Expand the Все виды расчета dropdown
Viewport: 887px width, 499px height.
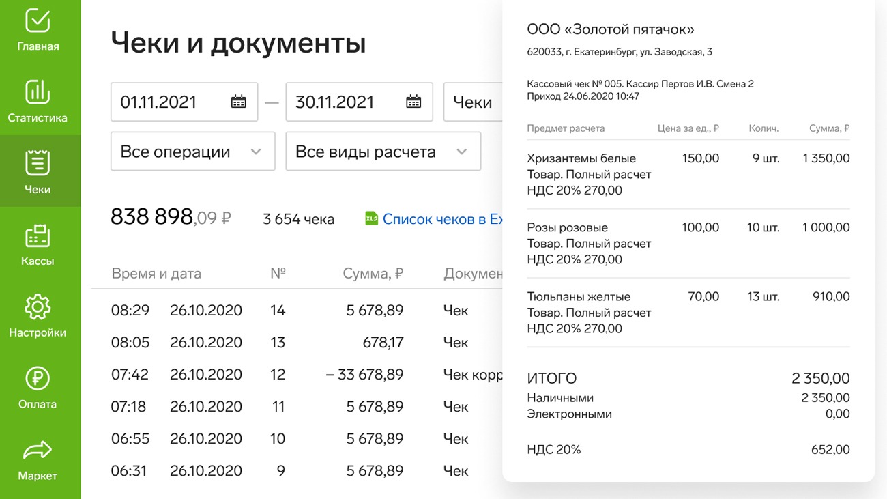tap(383, 152)
